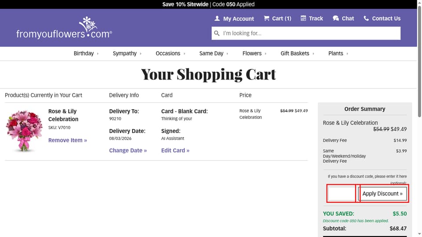Click the Subtotal $68.47 amount
Viewport: 422px width, 237px height.
[x=398, y=229]
